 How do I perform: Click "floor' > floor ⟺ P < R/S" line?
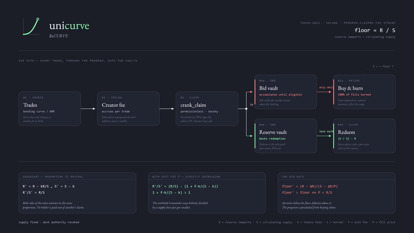tap(307, 192)
